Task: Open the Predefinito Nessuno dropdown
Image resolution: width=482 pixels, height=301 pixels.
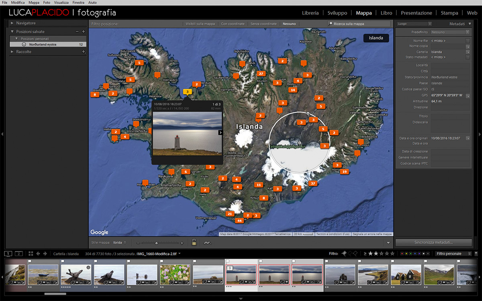Action: [450, 32]
